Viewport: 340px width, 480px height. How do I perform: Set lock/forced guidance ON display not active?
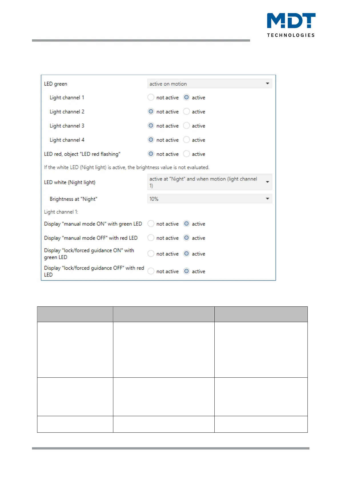(151, 254)
